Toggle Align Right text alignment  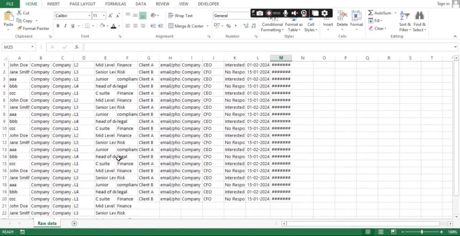[143, 26]
